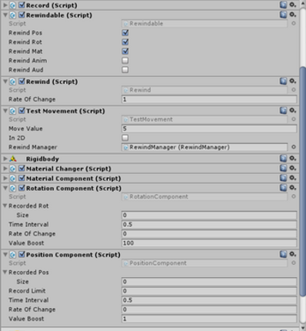Uncheck the Rewind Rot checkbox
This screenshot has width=306, height=331.
[x=125, y=42]
